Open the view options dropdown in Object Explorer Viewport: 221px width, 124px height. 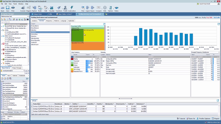(27, 79)
